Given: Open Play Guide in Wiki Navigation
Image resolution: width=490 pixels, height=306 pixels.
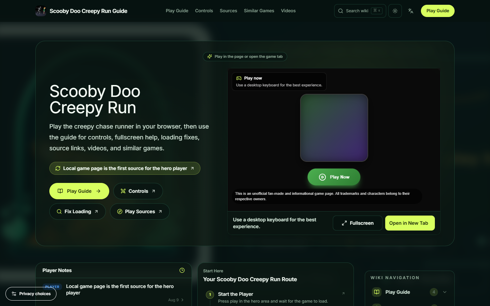Looking at the screenshot, I should (x=398, y=292).
